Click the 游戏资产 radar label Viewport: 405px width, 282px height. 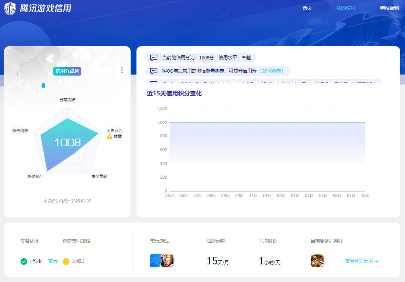point(35,176)
